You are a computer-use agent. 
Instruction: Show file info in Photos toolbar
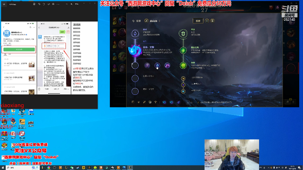(53, 4)
